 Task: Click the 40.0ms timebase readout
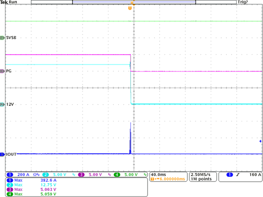coord(158,175)
